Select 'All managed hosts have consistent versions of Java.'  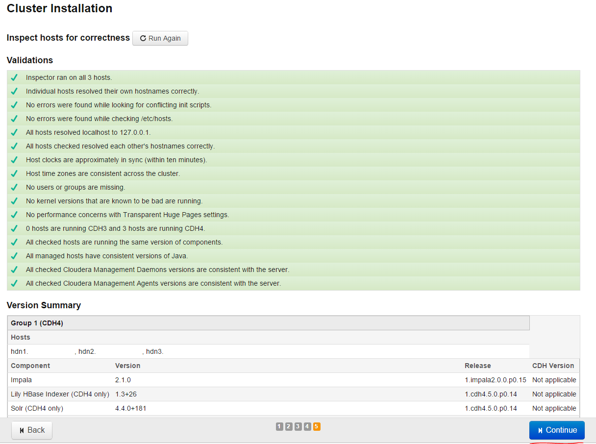107,256
